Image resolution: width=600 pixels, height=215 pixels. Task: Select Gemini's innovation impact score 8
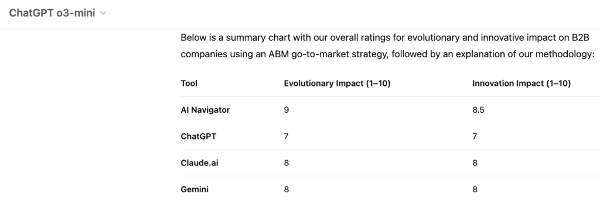[475, 189]
